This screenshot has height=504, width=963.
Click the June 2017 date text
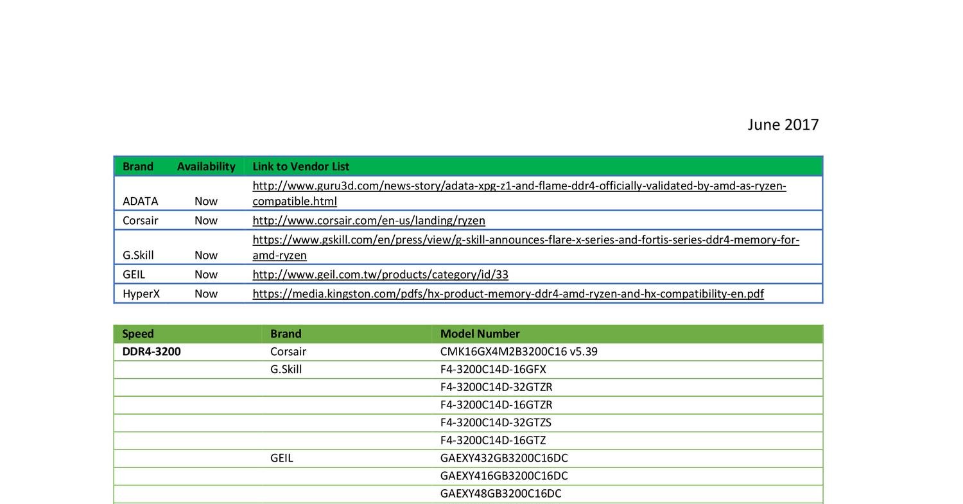click(x=783, y=124)
